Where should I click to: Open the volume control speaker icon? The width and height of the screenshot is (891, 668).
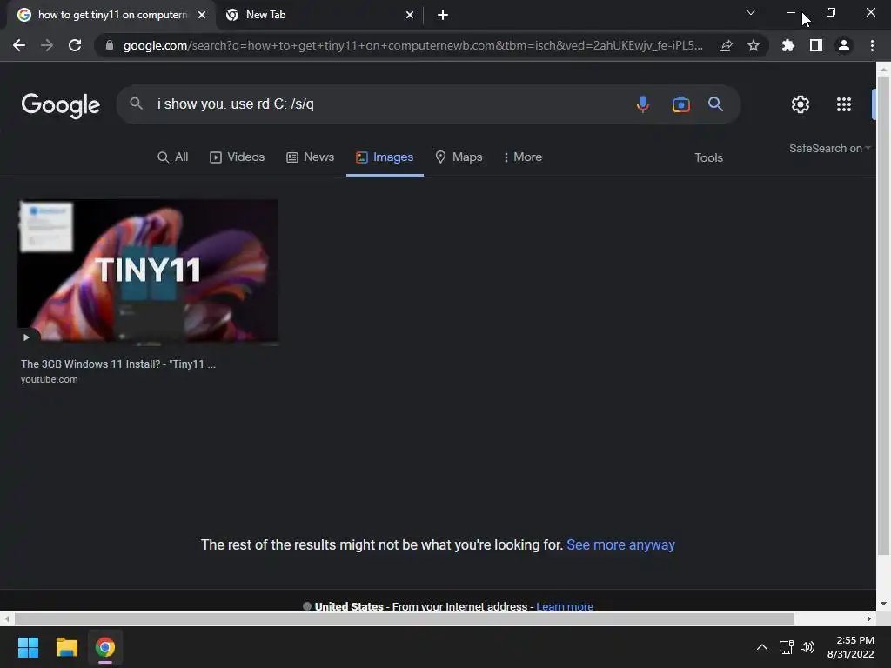pyautogui.click(x=807, y=647)
